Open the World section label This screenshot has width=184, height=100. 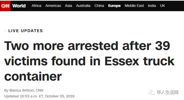tap(19, 6)
